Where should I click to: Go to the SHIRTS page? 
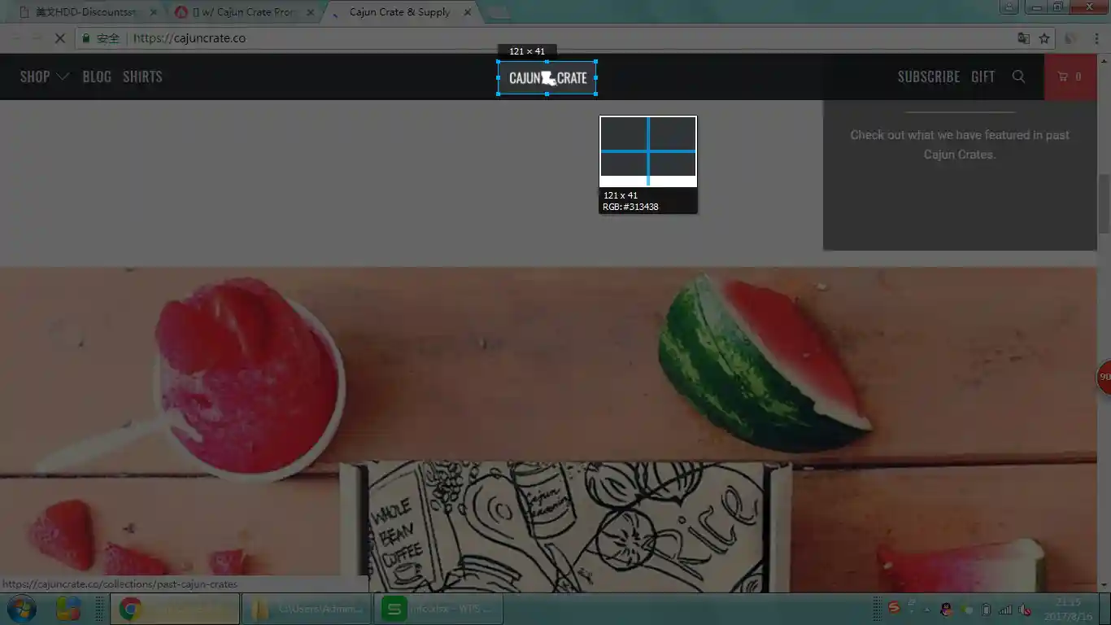[x=142, y=76]
